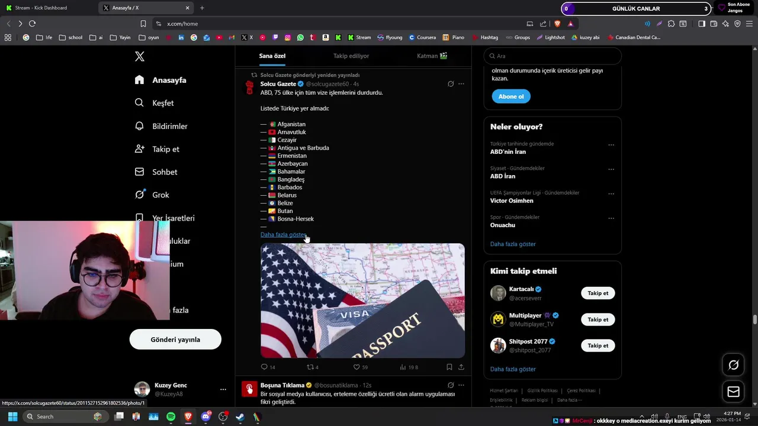Open Steam from taskbar
The width and height of the screenshot is (758, 426).
(240, 417)
